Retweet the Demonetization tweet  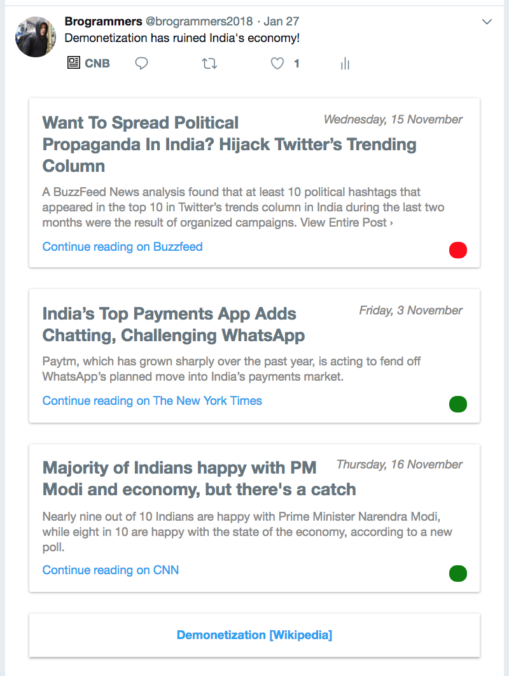click(x=209, y=64)
